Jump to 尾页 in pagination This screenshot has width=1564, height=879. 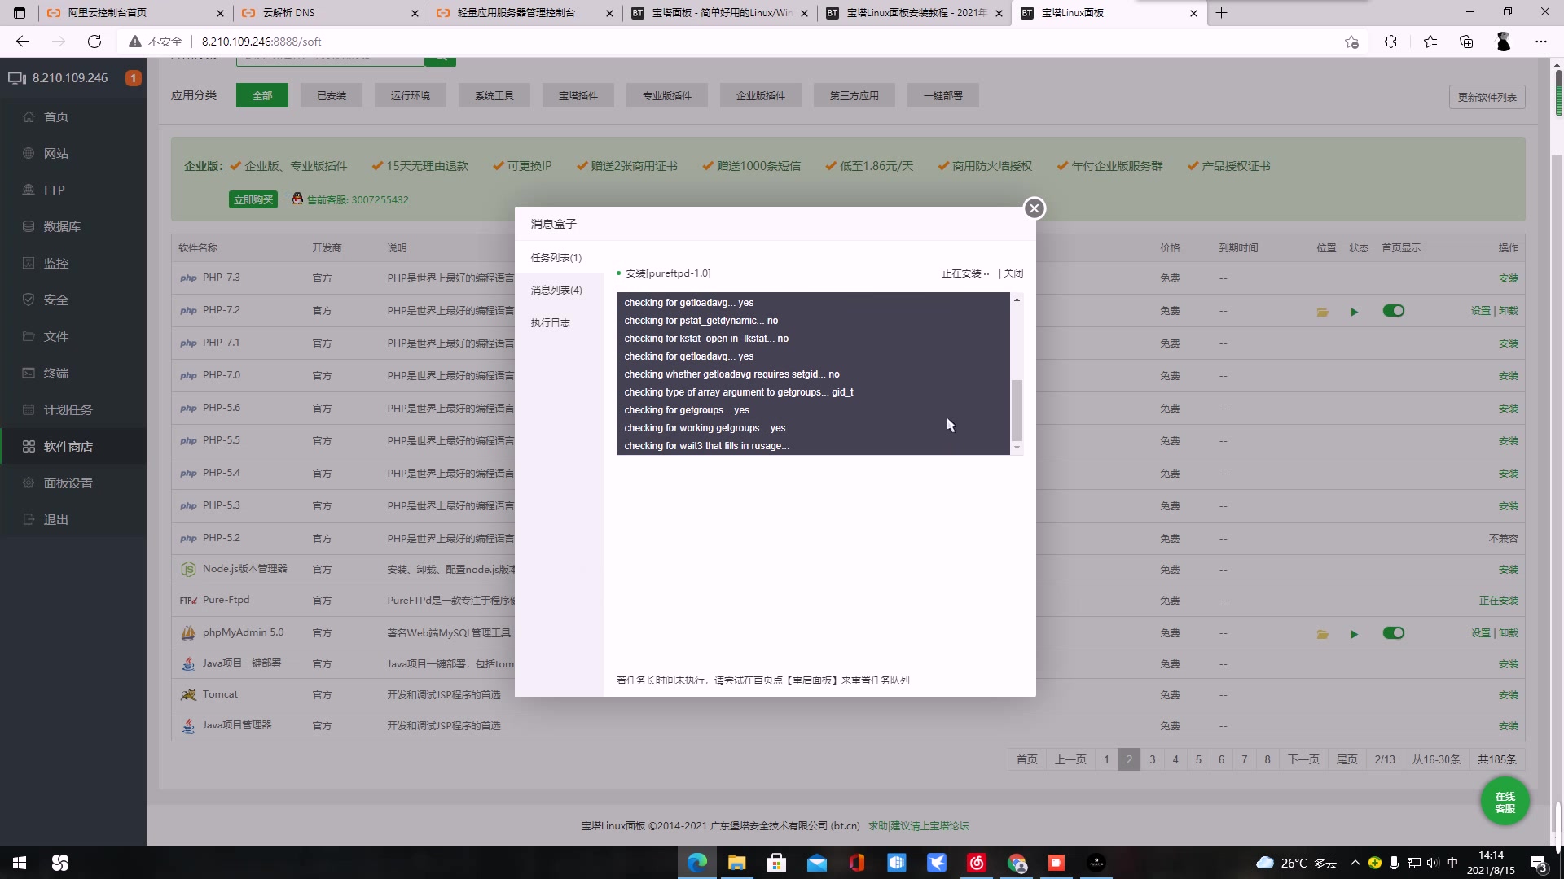point(1347,759)
